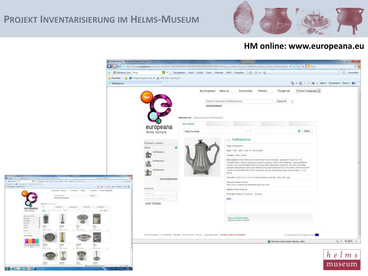This screenshot has height=276, width=368.
Task: Click the Login link under Actions
Action: [x=148, y=203]
